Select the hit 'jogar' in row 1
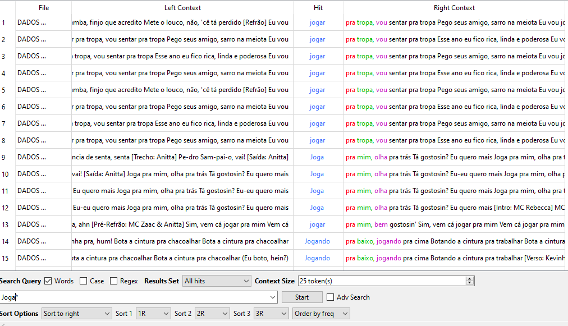This screenshot has height=326, width=568. click(317, 22)
